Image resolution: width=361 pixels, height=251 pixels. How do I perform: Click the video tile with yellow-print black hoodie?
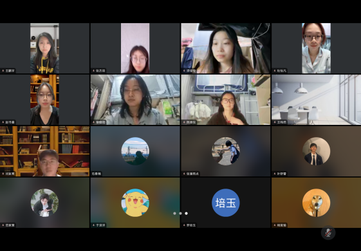44,48
